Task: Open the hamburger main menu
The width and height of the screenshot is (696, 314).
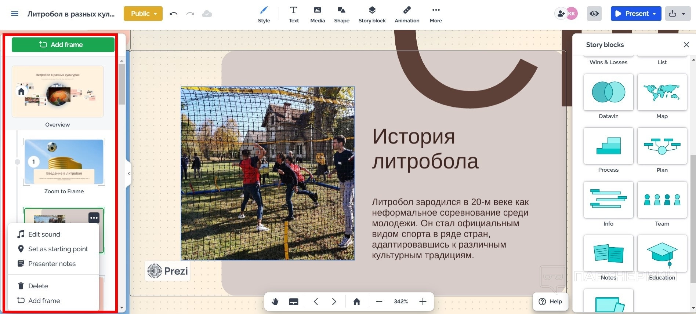Action: point(15,14)
